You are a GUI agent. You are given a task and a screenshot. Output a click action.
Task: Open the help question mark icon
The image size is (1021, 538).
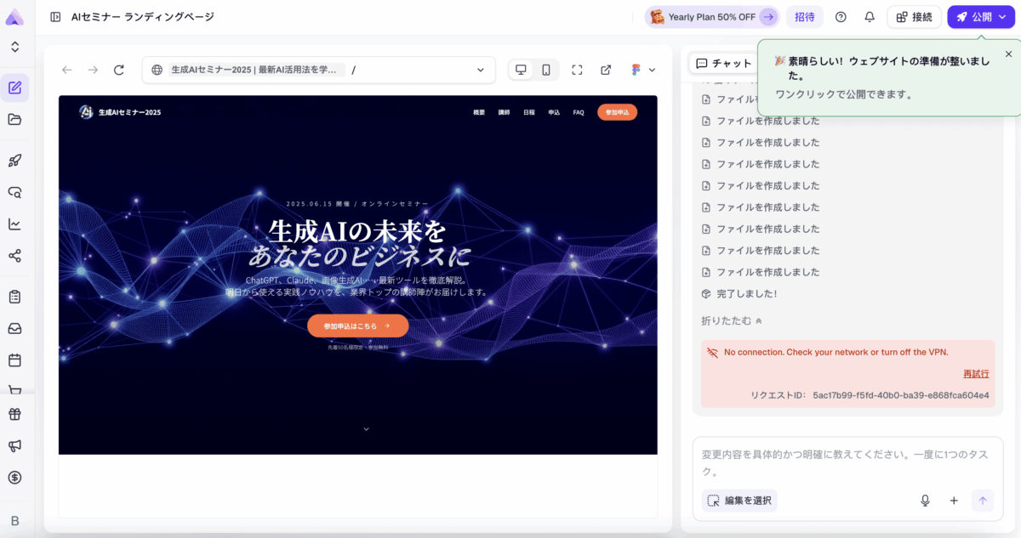point(841,17)
